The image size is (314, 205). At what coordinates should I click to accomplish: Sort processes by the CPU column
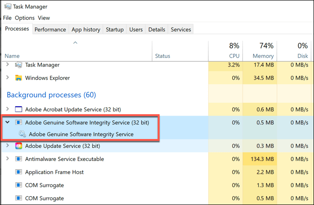click(230, 51)
